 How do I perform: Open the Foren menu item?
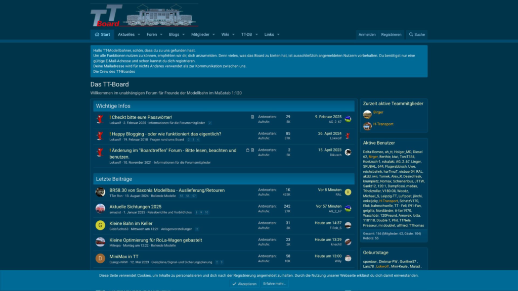(152, 34)
